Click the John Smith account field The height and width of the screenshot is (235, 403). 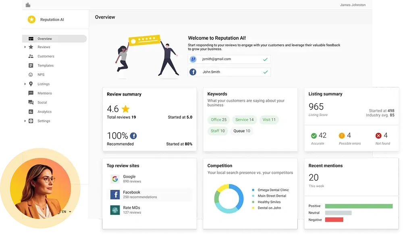[x=229, y=72]
